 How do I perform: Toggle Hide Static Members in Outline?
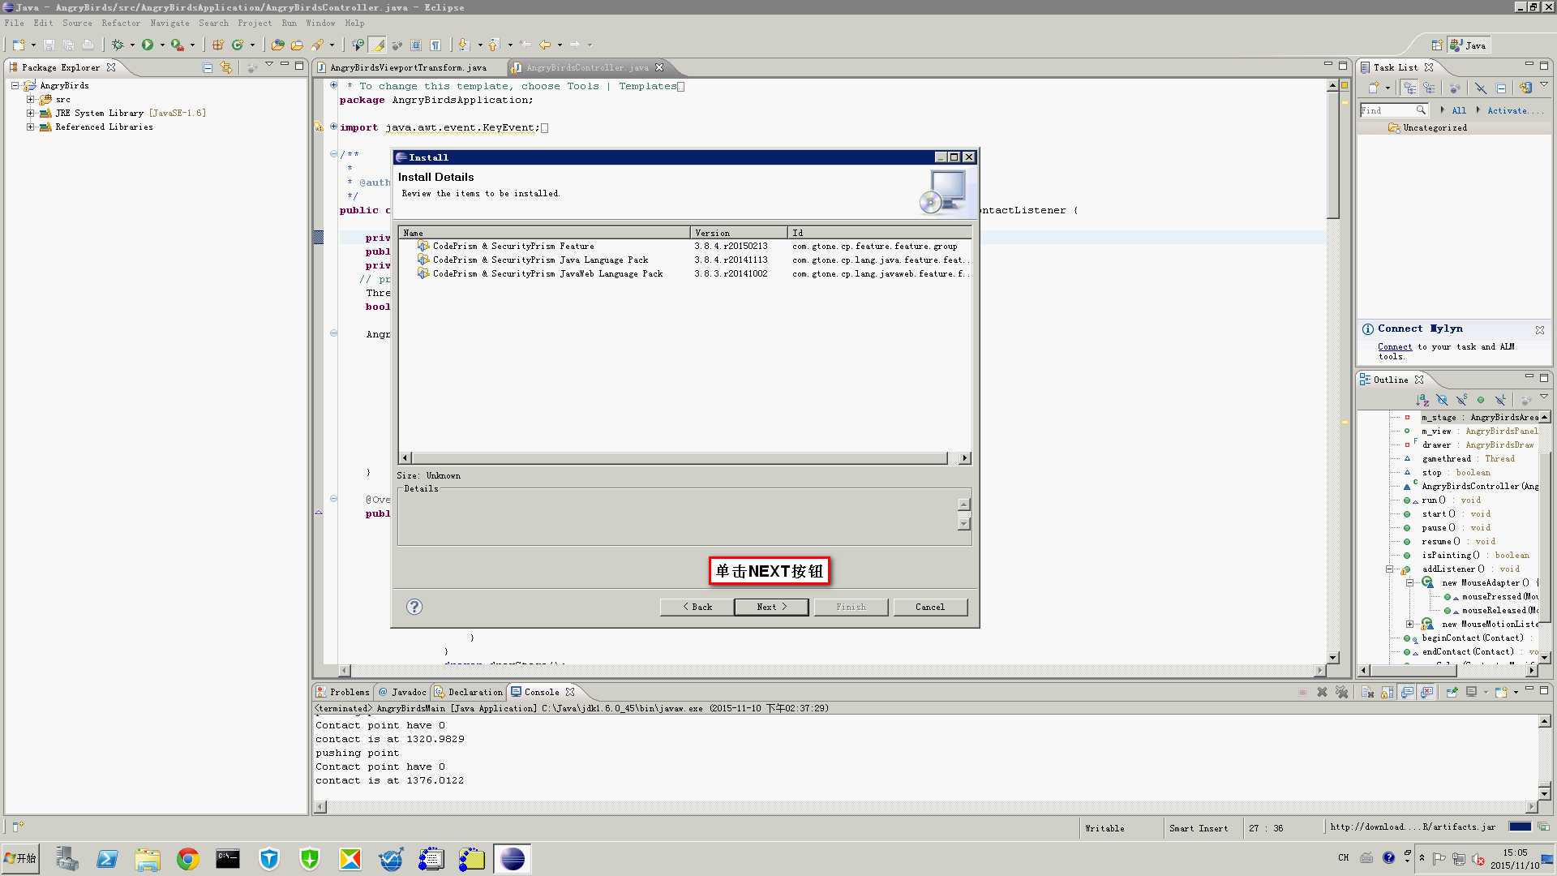click(x=1461, y=399)
